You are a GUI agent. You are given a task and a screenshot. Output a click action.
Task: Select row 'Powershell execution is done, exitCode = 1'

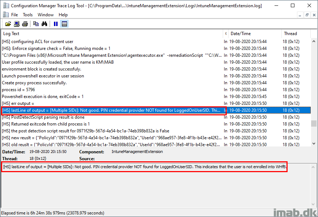pos(156,97)
